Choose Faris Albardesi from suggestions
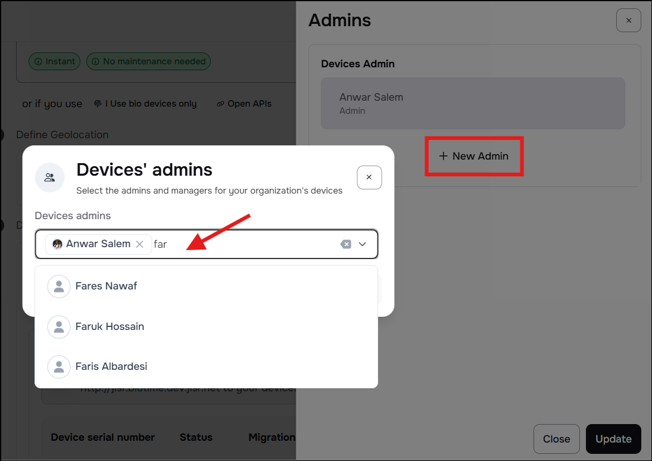The height and width of the screenshot is (461, 652). [206, 366]
